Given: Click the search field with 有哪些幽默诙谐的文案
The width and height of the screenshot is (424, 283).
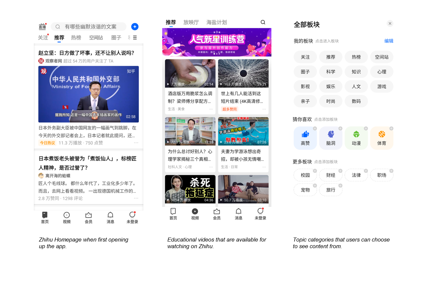Looking at the screenshot, I should coord(90,27).
